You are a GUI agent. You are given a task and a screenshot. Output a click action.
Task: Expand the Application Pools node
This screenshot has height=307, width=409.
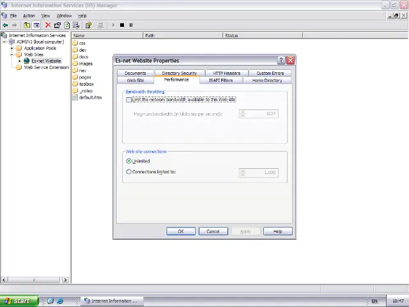coord(12,49)
